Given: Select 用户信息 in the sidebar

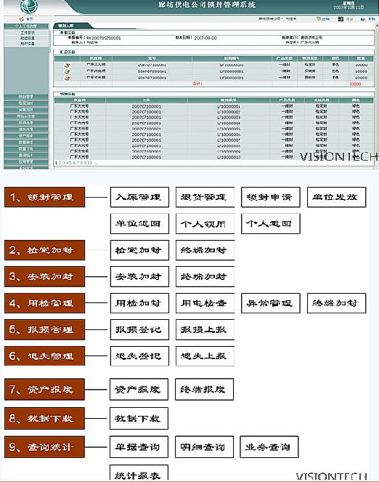Looking at the screenshot, I should (28, 44).
